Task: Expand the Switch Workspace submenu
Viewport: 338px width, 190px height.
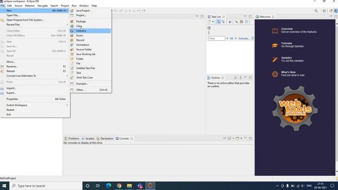Action: [x=34, y=105]
